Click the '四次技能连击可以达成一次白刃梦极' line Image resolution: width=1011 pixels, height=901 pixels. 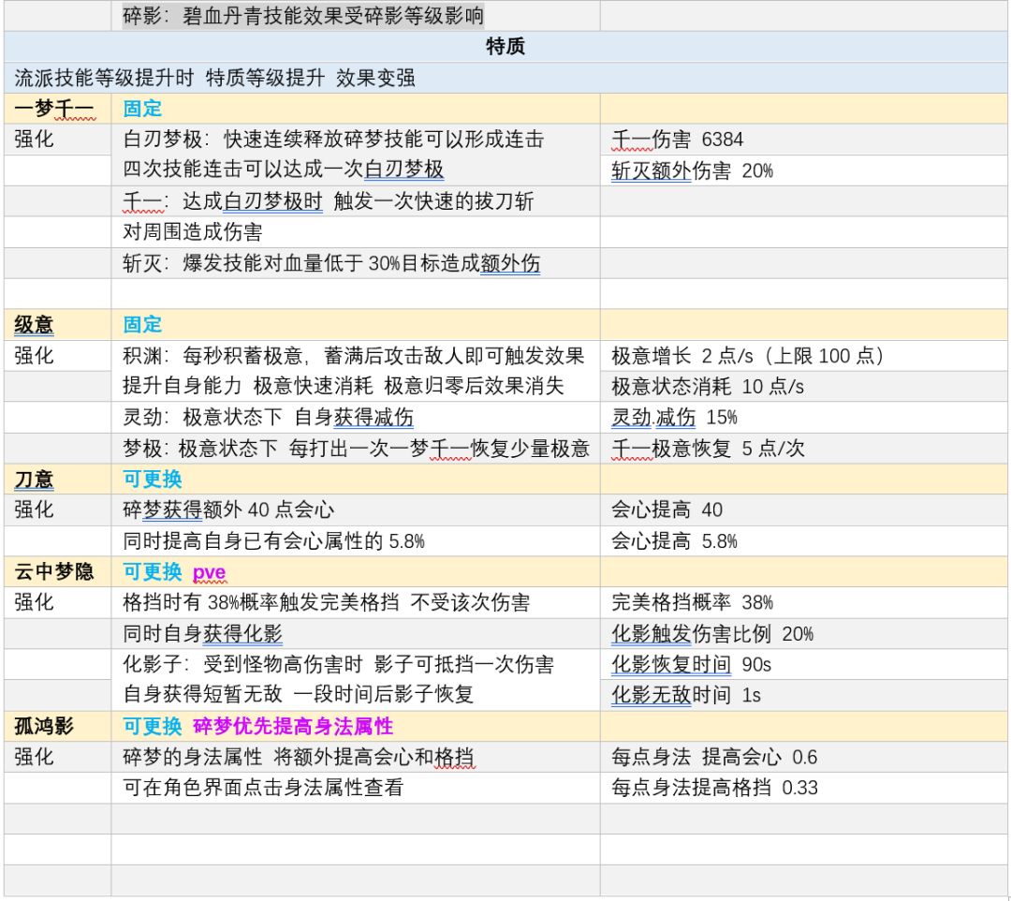point(284,170)
